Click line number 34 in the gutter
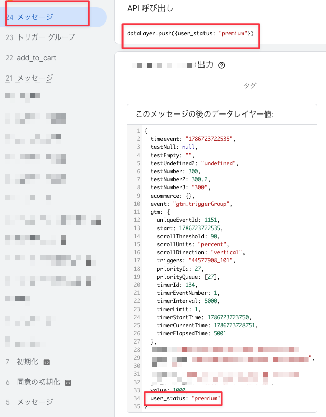Screen dimensions: 326x417 point(137,398)
